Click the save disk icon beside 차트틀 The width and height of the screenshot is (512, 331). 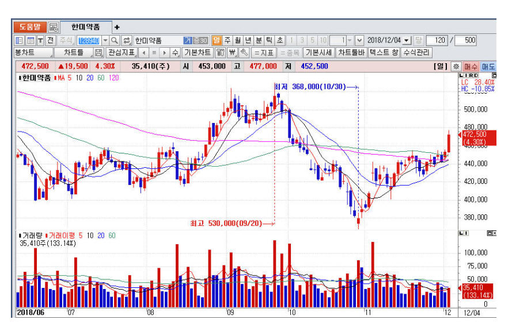pyautogui.click(x=98, y=53)
